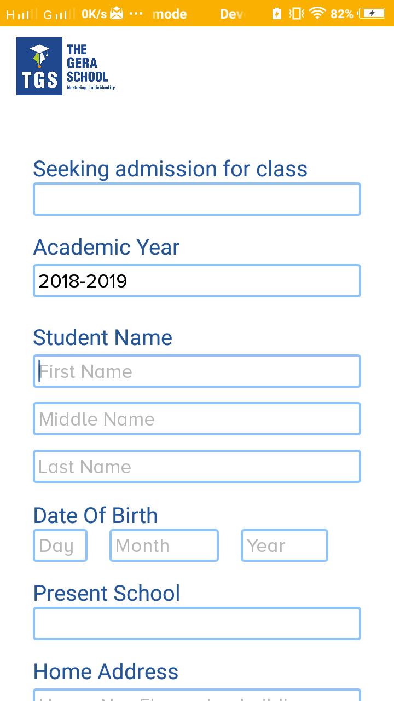This screenshot has width=394, height=701.
Task: Tap the Student Name label
Action: tap(103, 337)
